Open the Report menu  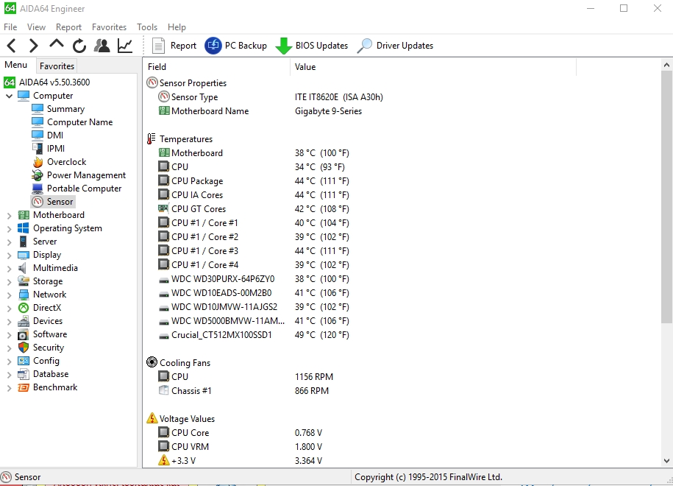point(68,27)
